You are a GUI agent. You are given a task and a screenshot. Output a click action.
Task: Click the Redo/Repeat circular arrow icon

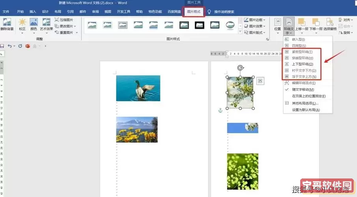tap(20, 46)
